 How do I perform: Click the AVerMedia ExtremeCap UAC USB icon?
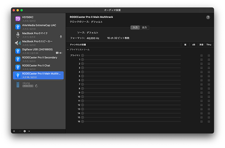pyautogui.click(x=18, y=27)
